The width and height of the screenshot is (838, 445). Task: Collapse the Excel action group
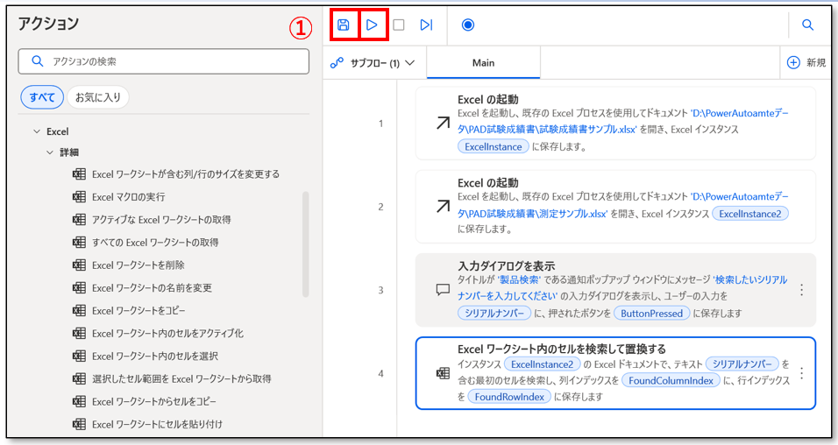tap(37, 131)
